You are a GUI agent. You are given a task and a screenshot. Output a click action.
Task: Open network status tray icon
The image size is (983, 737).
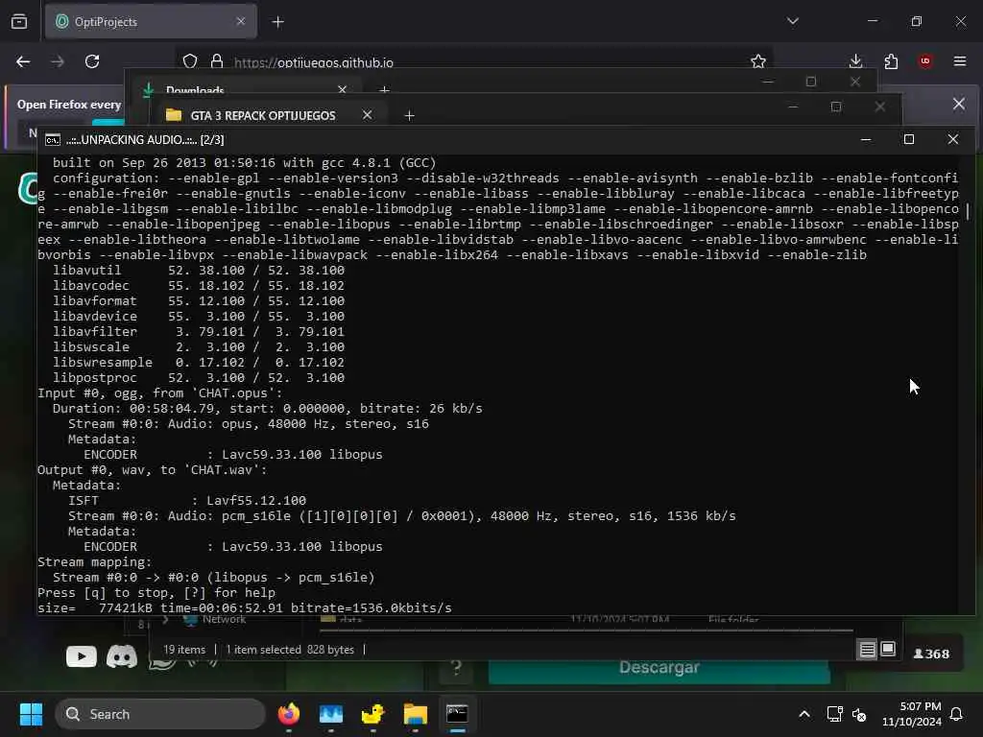[834, 714]
